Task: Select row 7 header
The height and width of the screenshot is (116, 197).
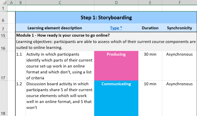Action: [x=4, y=28]
